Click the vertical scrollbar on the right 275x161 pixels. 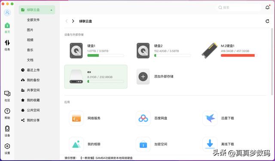(x=272, y=62)
